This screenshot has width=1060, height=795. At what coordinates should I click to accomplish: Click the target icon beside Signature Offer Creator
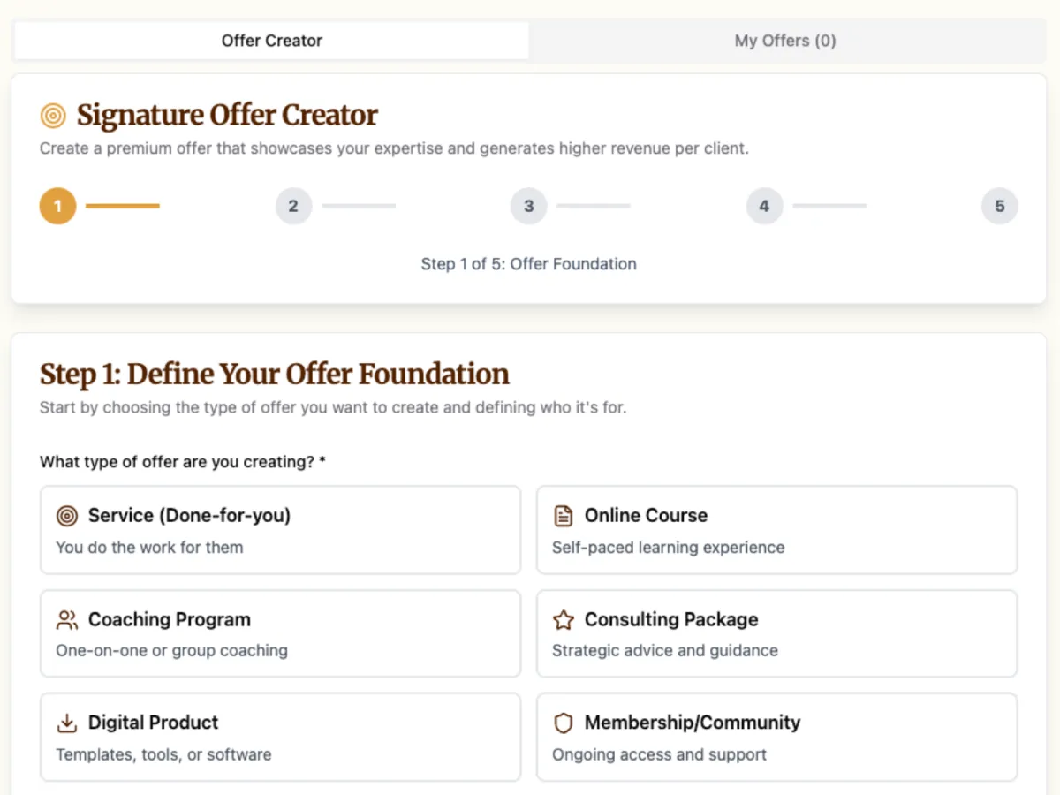pos(53,116)
